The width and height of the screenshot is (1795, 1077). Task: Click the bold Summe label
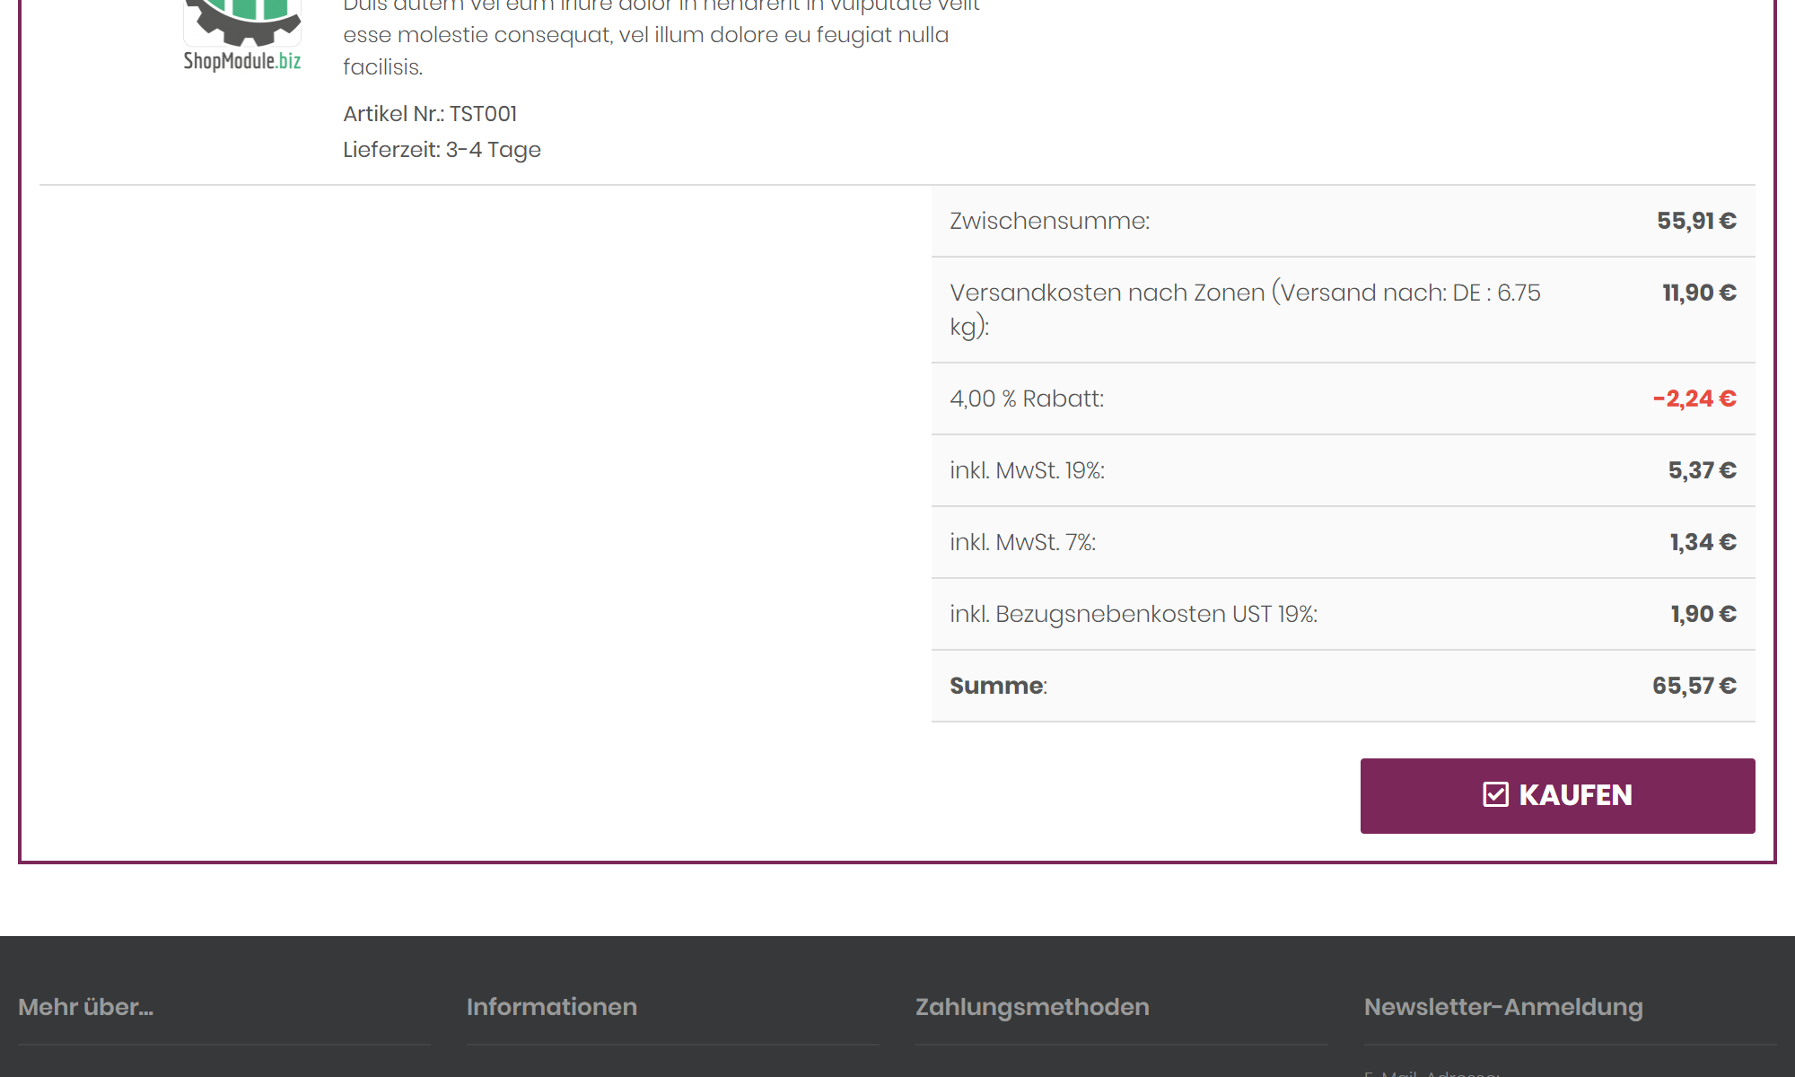click(997, 686)
